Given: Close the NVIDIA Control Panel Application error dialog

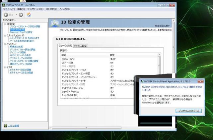Looking at the screenshot, I should [x=200, y=81].
